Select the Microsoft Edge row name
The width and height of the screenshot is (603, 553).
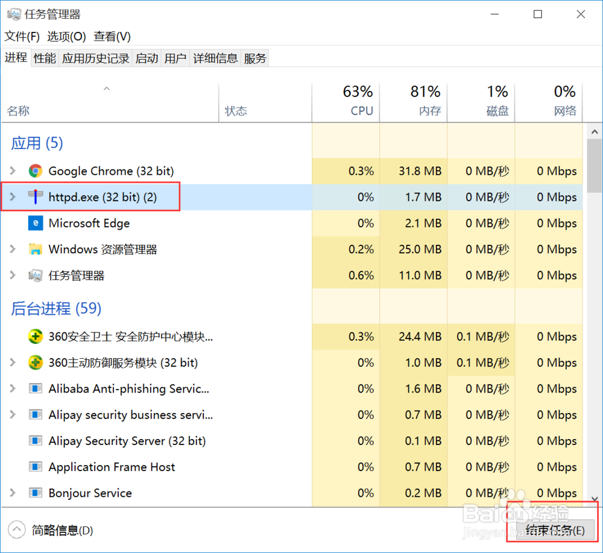(x=89, y=223)
